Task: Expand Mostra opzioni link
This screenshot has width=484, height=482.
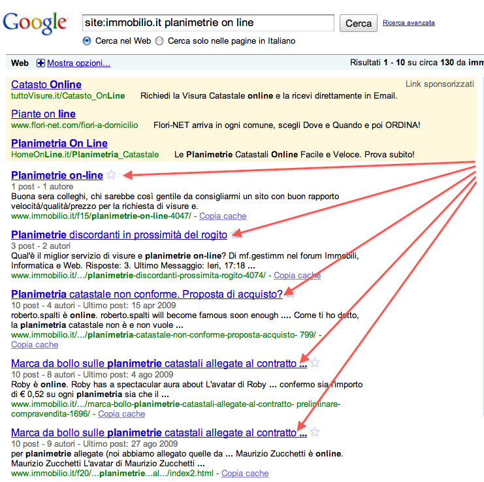Action: [78, 63]
